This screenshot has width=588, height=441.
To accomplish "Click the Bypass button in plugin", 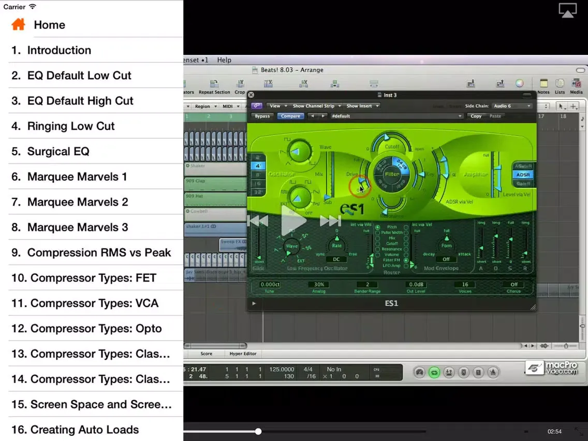I will [x=262, y=116].
